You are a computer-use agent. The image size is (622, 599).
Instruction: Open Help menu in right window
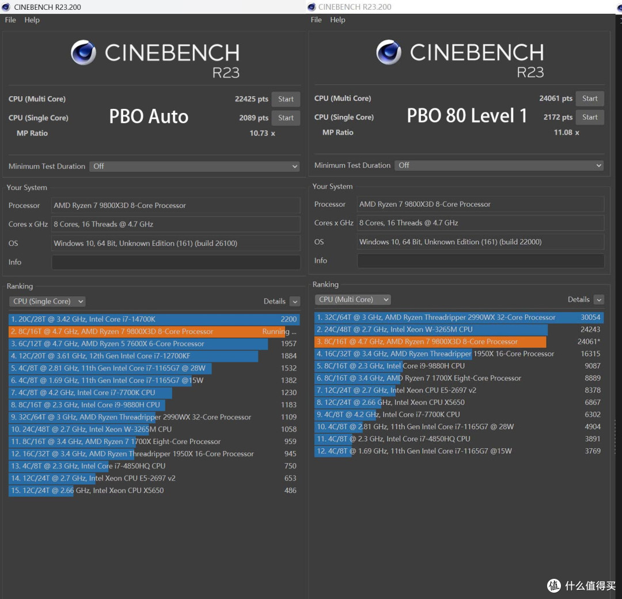click(337, 20)
